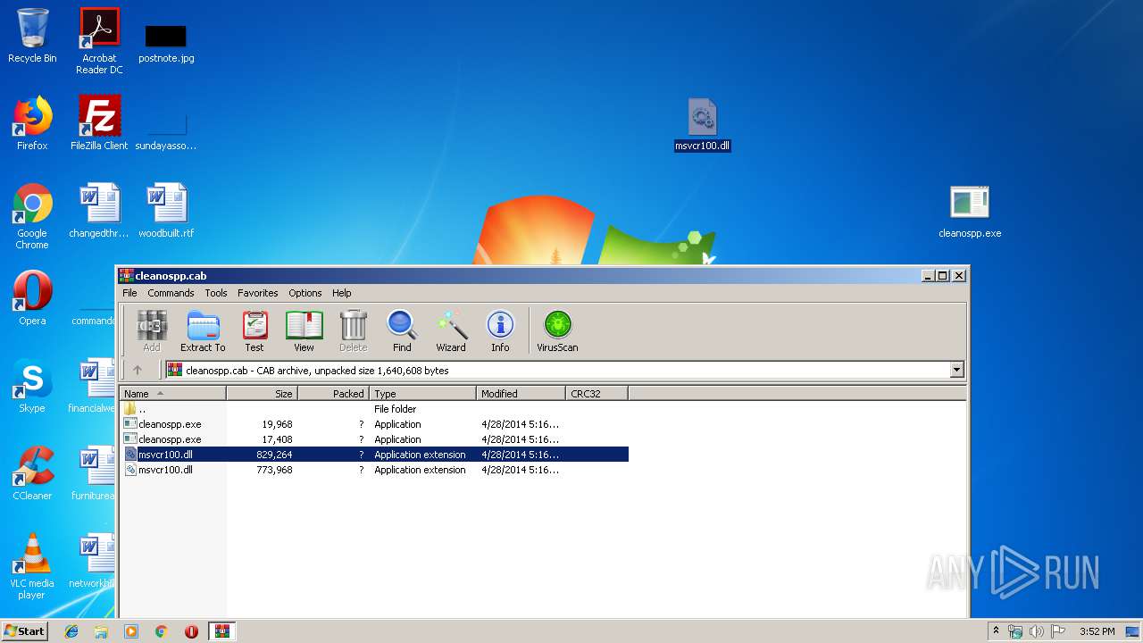This screenshot has height=643, width=1143.
Task: Run the Test archive tool
Action: coord(254,330)
